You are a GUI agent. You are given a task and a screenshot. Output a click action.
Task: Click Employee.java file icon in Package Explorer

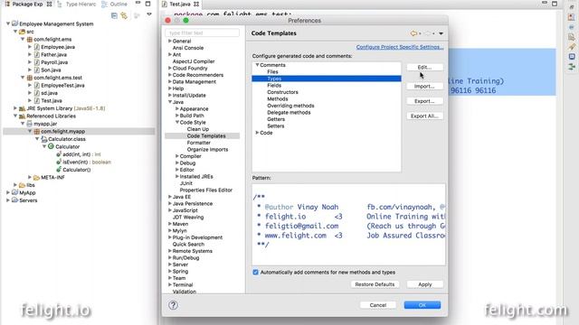(37, 47)
